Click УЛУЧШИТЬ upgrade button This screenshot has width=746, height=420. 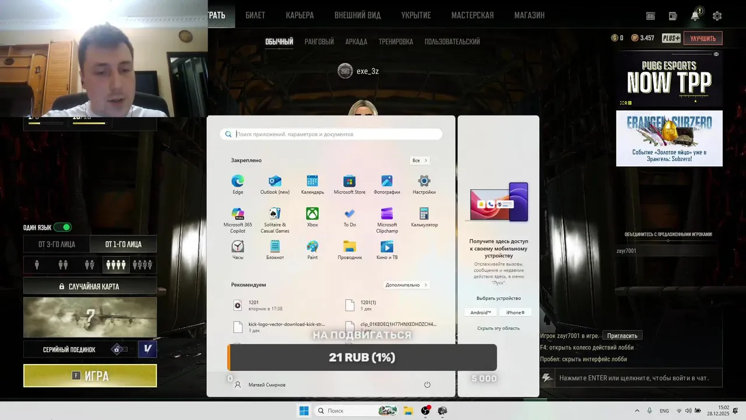(x=703, y=38)
